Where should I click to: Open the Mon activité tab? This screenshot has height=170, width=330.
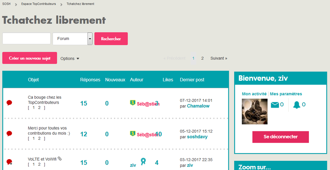(254, 94)
